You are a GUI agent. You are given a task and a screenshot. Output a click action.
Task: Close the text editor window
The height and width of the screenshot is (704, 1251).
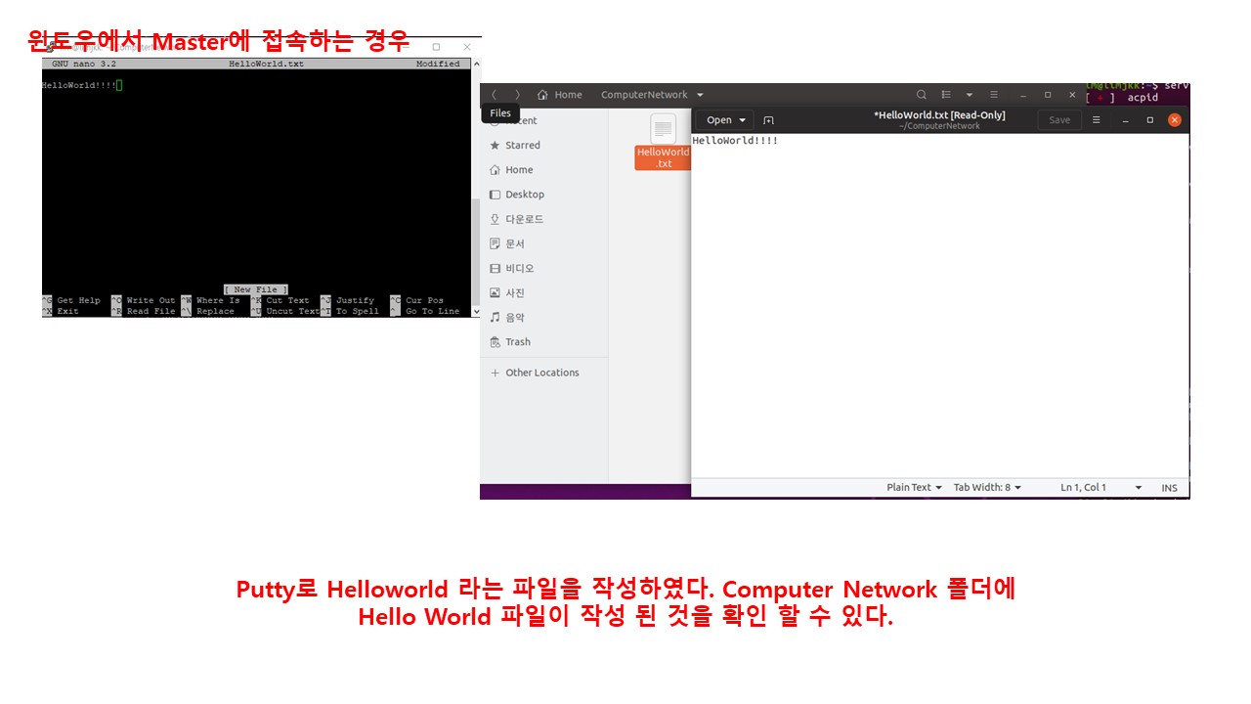[1175, 120]
